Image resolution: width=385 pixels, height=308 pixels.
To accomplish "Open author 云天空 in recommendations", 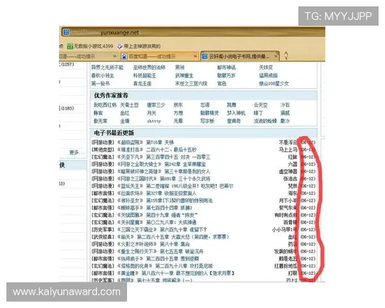I will click(x=261, y=105).
